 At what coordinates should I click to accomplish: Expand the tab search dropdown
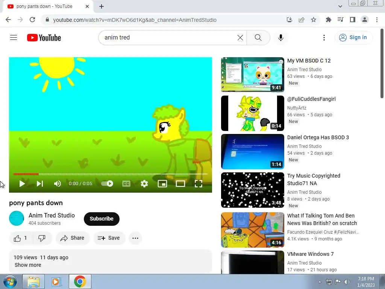[x=340, y=6]
